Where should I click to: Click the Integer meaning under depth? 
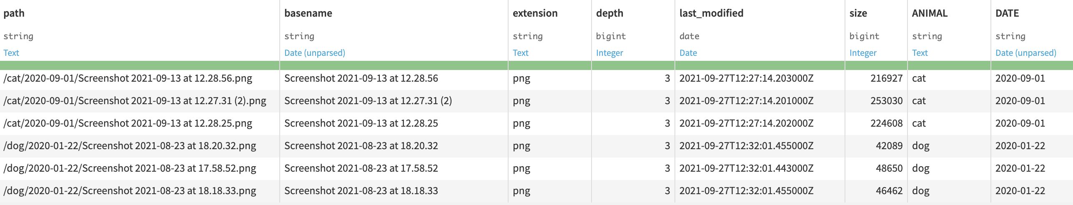click(609, 53)
